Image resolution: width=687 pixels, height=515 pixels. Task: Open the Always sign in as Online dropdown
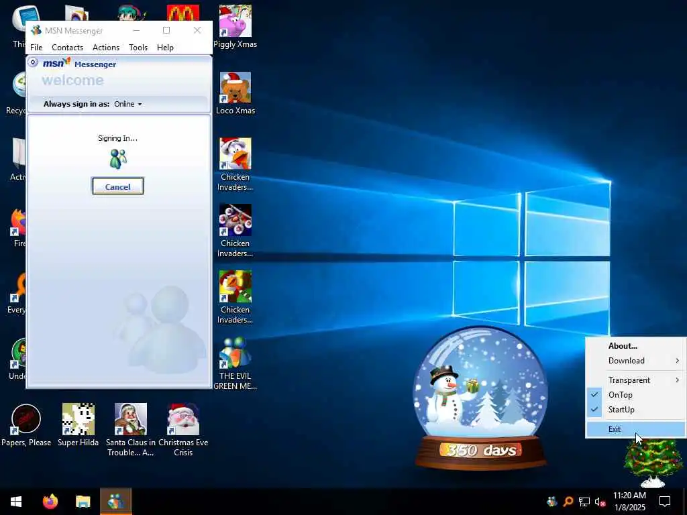pyautogui.click(x=128, y=104)
